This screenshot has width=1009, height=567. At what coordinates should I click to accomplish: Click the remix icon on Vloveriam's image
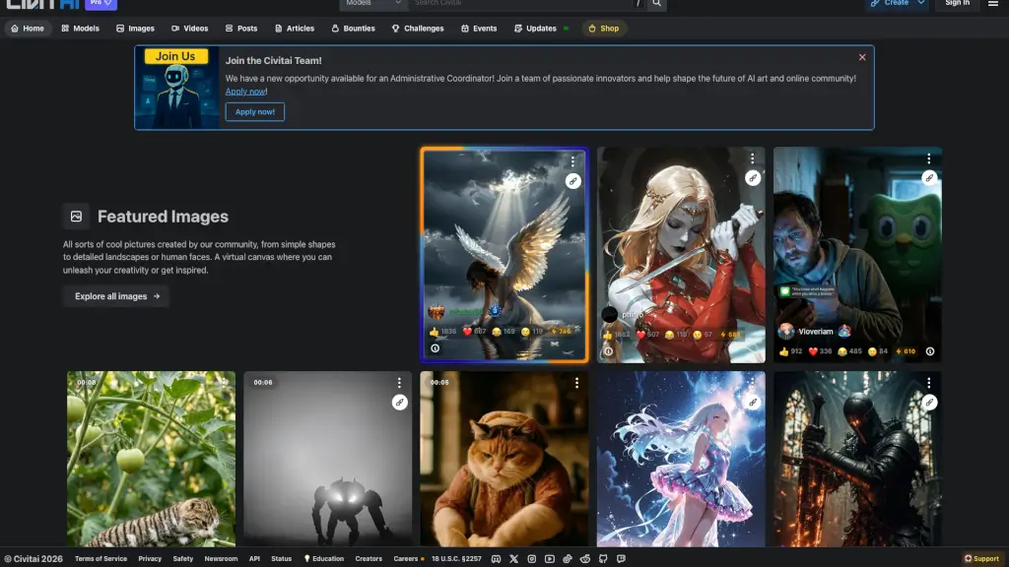point(928,178)
